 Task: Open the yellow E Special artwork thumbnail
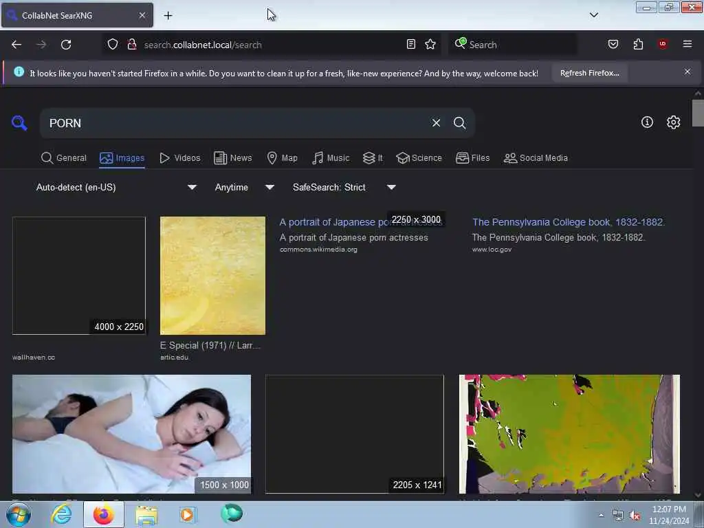pyautogui.click(x=213, y=276)
